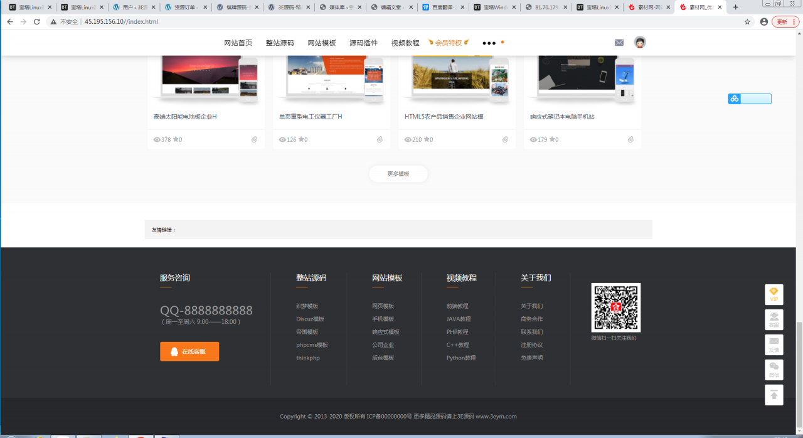Select the back-to-top arrow icon
Screen dimensions: 803x438
pos(774,395)
